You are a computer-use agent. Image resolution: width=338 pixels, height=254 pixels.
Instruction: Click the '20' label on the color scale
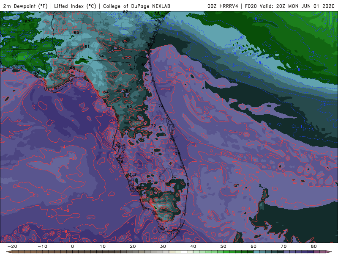pyautogui.click(x=133, y=246)
